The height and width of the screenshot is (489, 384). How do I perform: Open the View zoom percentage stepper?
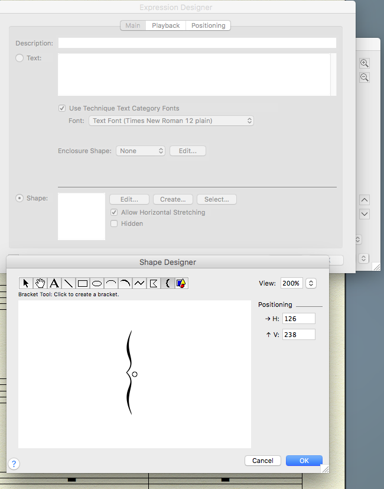(311, 283)
